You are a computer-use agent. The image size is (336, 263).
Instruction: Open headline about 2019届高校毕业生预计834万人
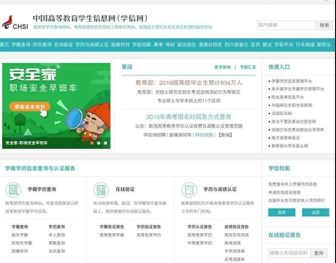[x=189, y=83]
